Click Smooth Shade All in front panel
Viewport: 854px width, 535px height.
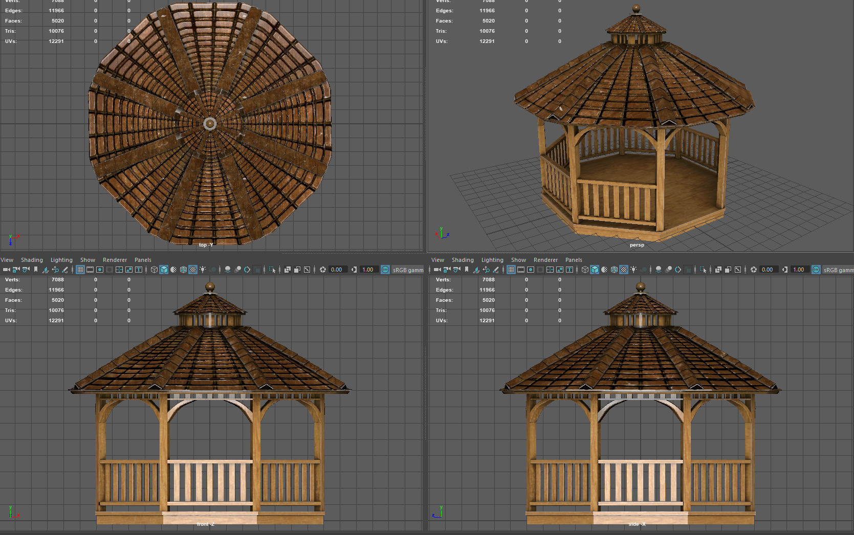tap(164, 270)
